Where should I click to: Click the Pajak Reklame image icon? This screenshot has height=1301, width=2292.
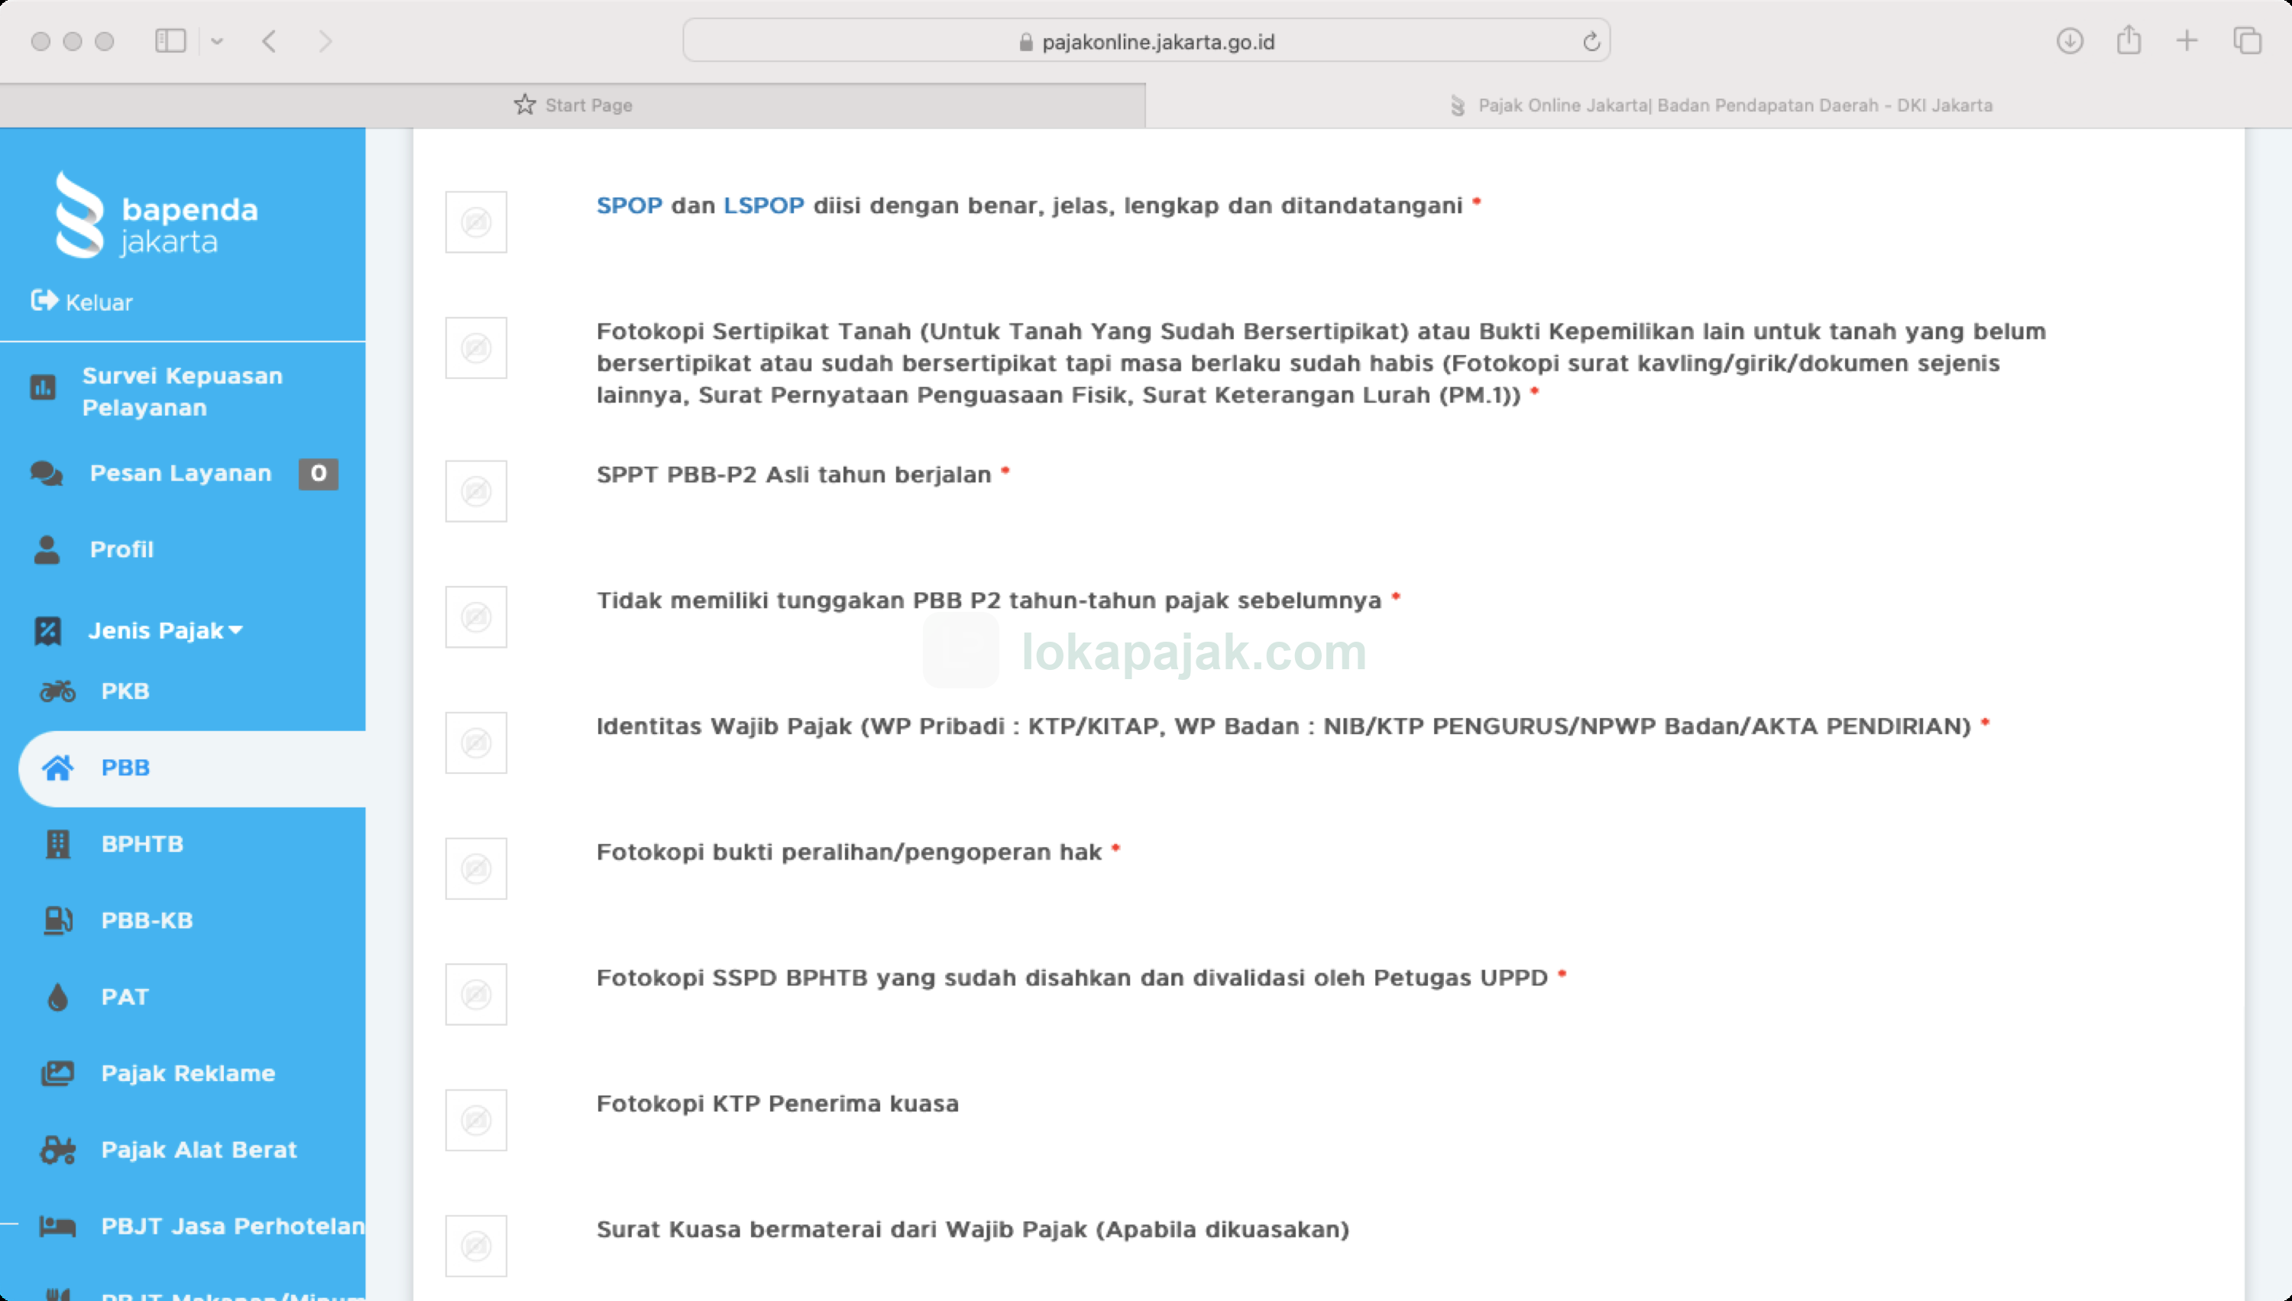pyautogui.click(x=58, y=1073)
